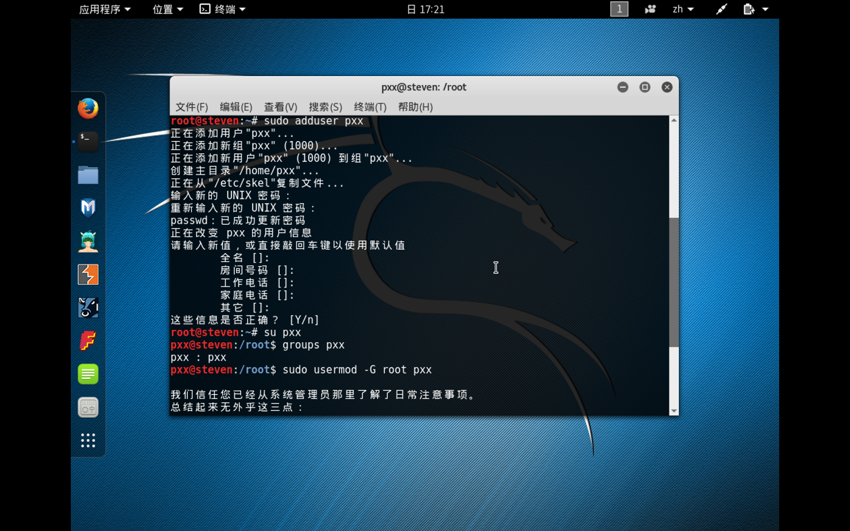Click the window title pxx@steven: /root
The width and height of the screenshot is (850, 531).
(424, 87)
